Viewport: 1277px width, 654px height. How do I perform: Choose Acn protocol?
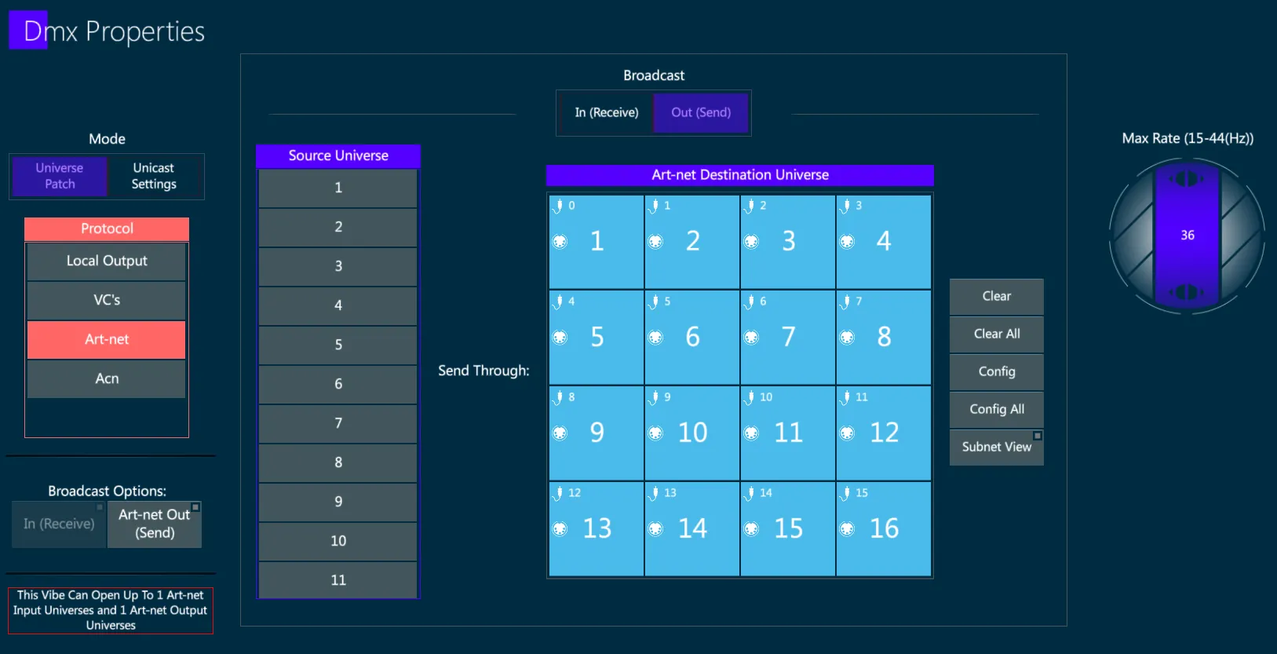coord(107,379)
